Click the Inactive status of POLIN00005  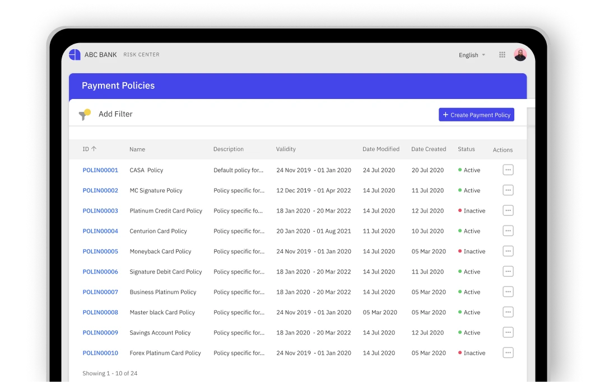[472, 251]
